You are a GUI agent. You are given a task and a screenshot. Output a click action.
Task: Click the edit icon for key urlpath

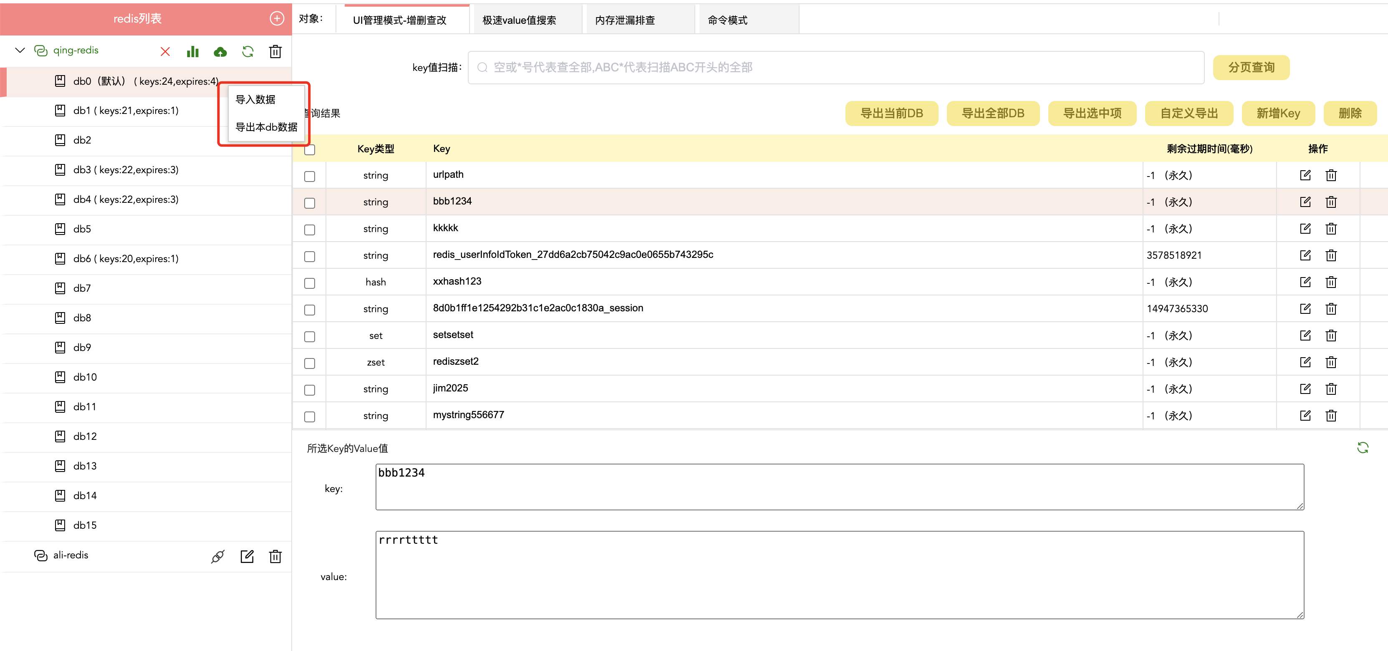tap(1305, 174)
